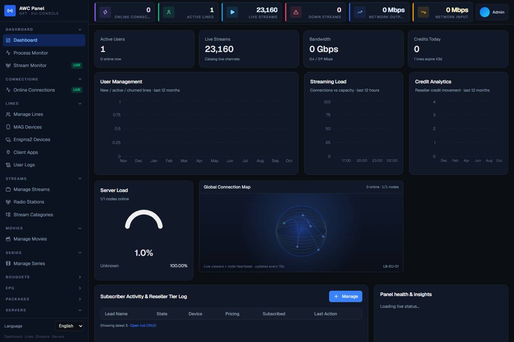
Task: Open Stream Monitor page
Action: click(44, 65)
